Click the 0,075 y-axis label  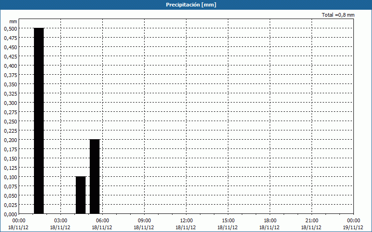tap(11, 187)
